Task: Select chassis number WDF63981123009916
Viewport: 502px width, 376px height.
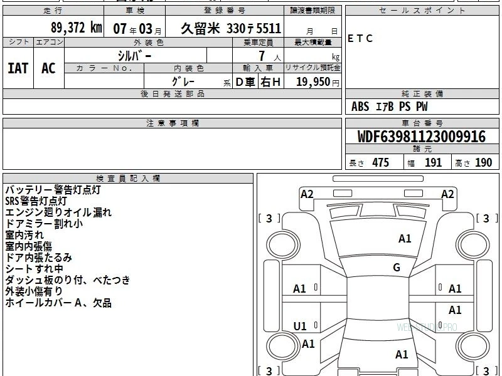Action: click(x=422, y=137)
